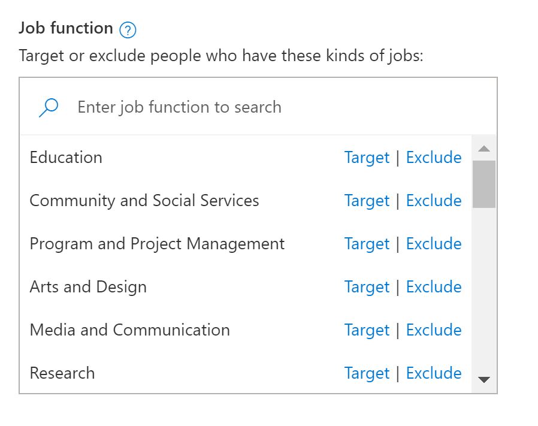Open the Job function help icon

point(128,30)
